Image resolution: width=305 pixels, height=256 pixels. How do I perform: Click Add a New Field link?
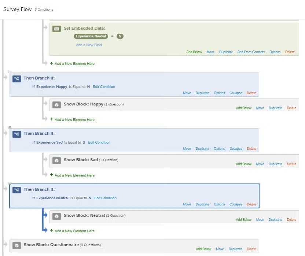[x=89, y=45]
